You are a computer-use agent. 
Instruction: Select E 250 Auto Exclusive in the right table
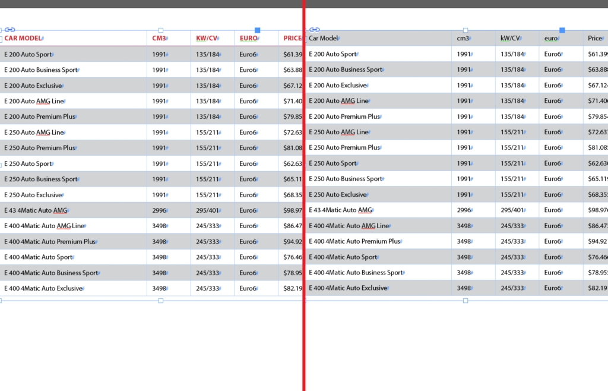click(x=338, y=194)
